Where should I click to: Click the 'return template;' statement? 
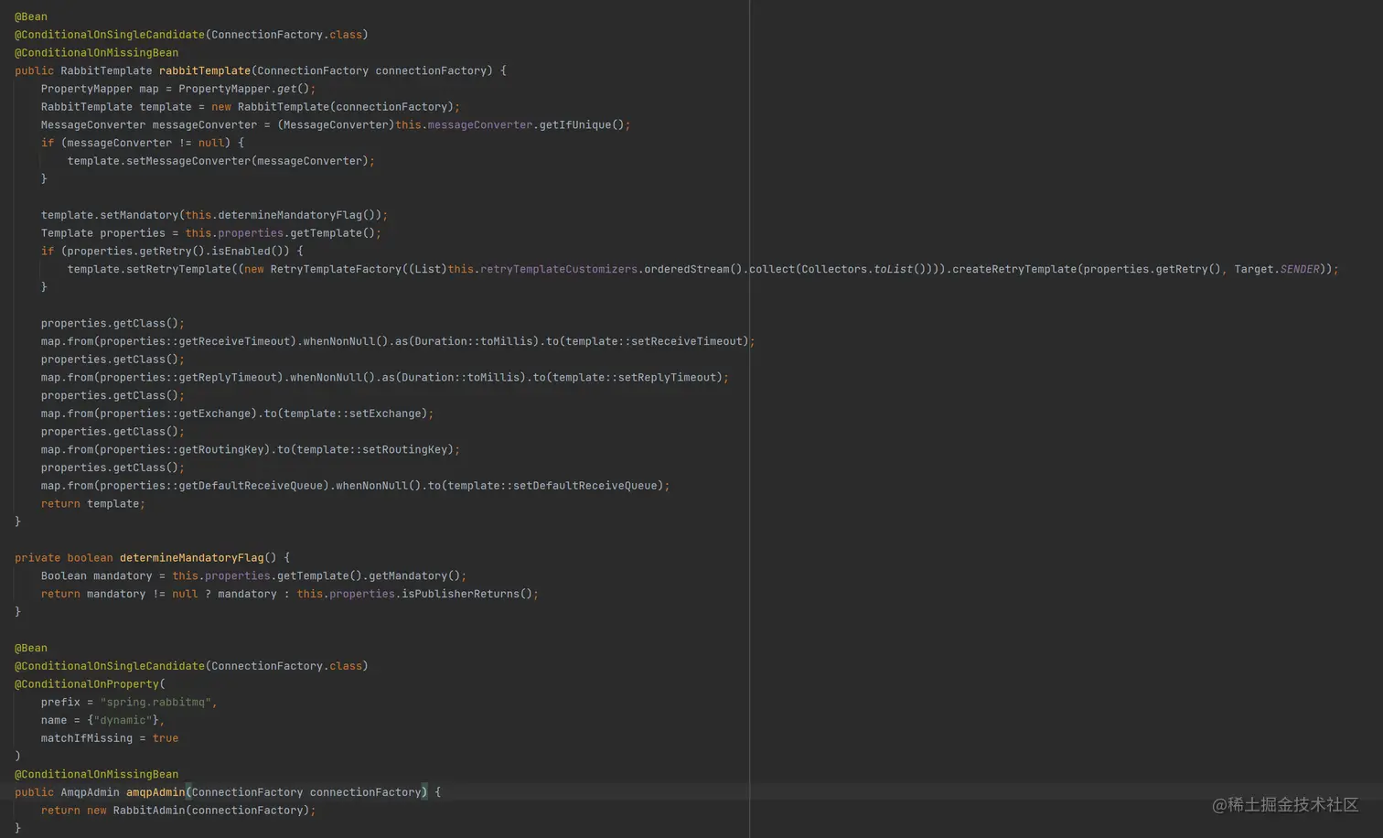coord(93,504)
